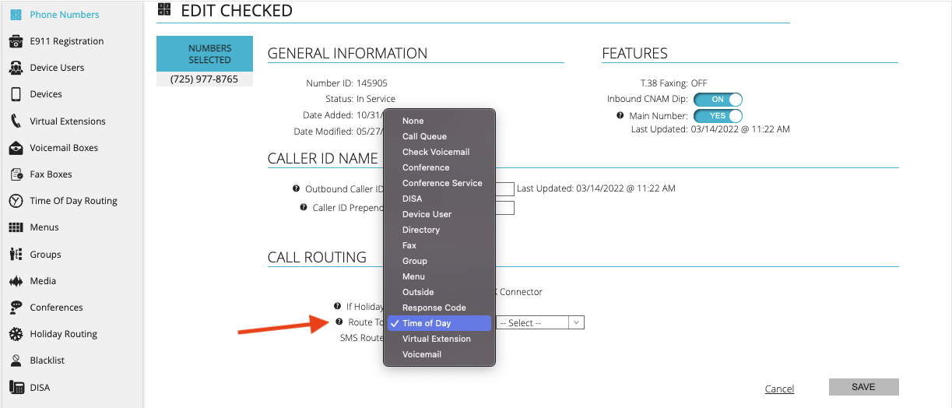Viewport: 952px width, 408px height.
Task: Open the Media waveform icon
Action: click(16, 281)
